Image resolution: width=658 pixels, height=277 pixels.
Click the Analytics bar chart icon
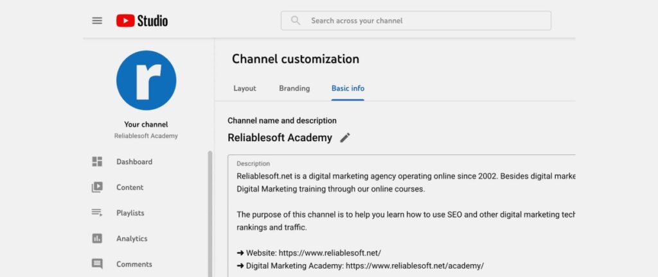coord(97,239)
